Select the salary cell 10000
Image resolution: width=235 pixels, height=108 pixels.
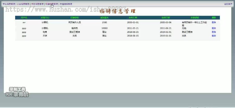pos(104,28)
